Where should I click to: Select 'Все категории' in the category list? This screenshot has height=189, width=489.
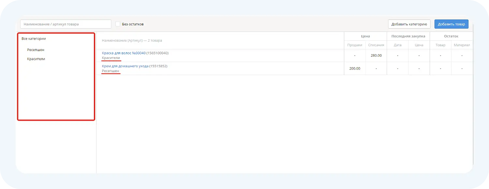(x=34, y=39)
